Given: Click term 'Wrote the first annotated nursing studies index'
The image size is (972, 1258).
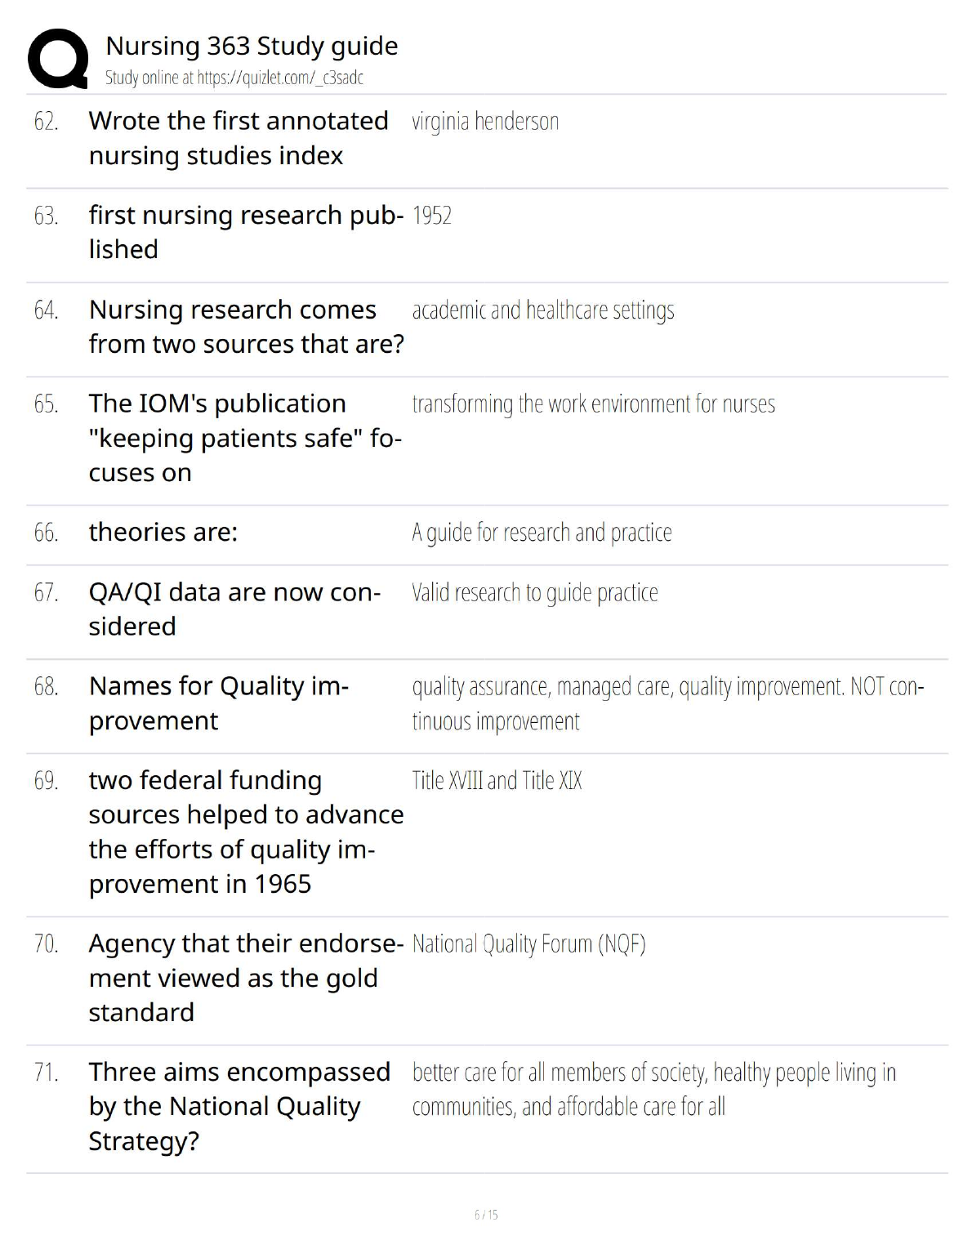Looking at the screenshot, I should click(238, 138).
